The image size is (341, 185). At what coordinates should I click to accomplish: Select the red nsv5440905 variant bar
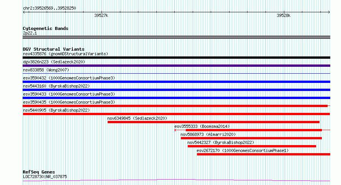click(x=176, y=114)
